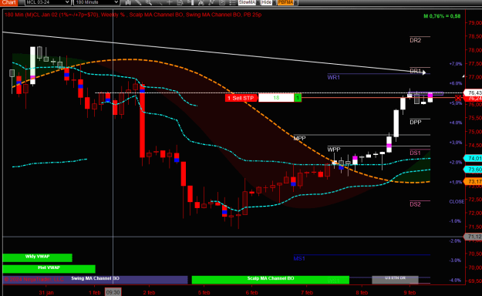This screenshot has width=482, height=296.
Task: Click the DS2 pivot label
Action: click(415, 204)
